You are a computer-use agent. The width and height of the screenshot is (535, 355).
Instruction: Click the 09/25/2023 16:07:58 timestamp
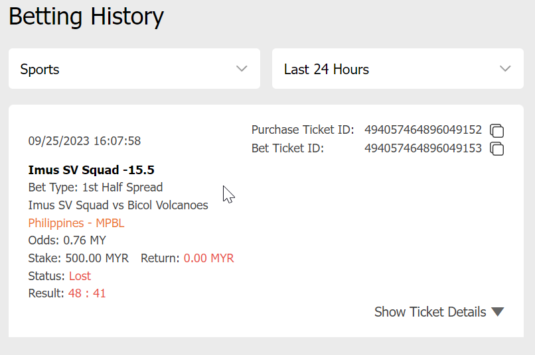84,141
